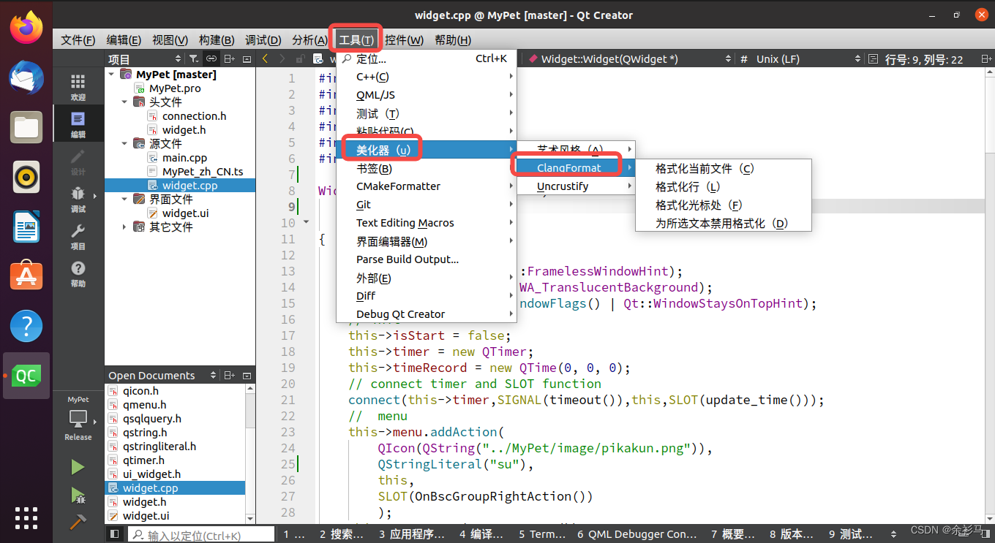The width and height of the screenshot is (995, 543).
Task: Open Projects mode wrench icon
Action: (x=78, y=236)
